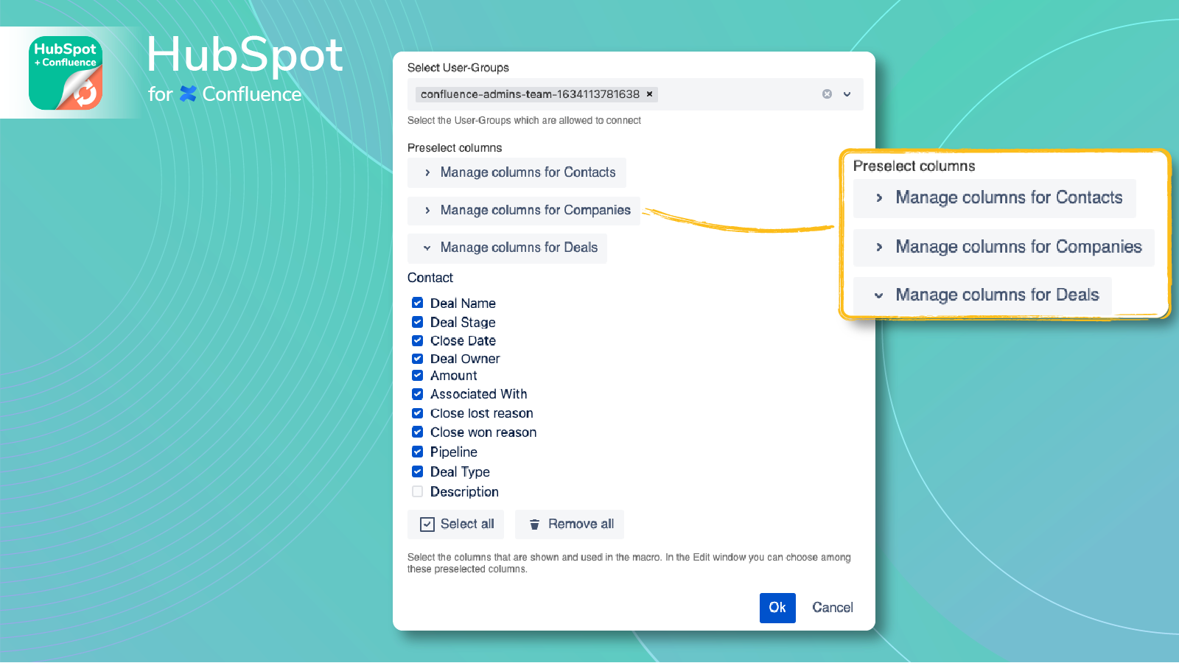
Task: Remove the confluence-admins-team group tag
Action: click(x=649, y=94)
